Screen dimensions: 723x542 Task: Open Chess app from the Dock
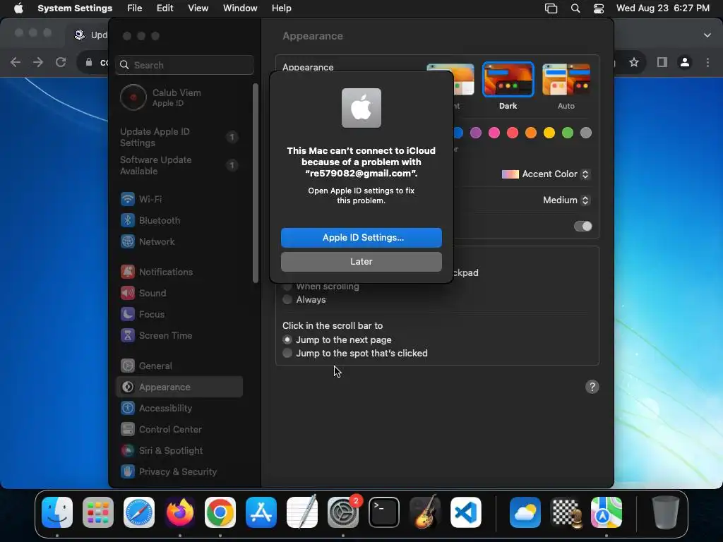pos(566,512)
